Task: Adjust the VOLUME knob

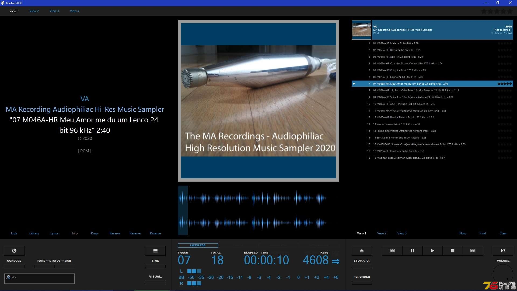Action: [x=503, y=274]
